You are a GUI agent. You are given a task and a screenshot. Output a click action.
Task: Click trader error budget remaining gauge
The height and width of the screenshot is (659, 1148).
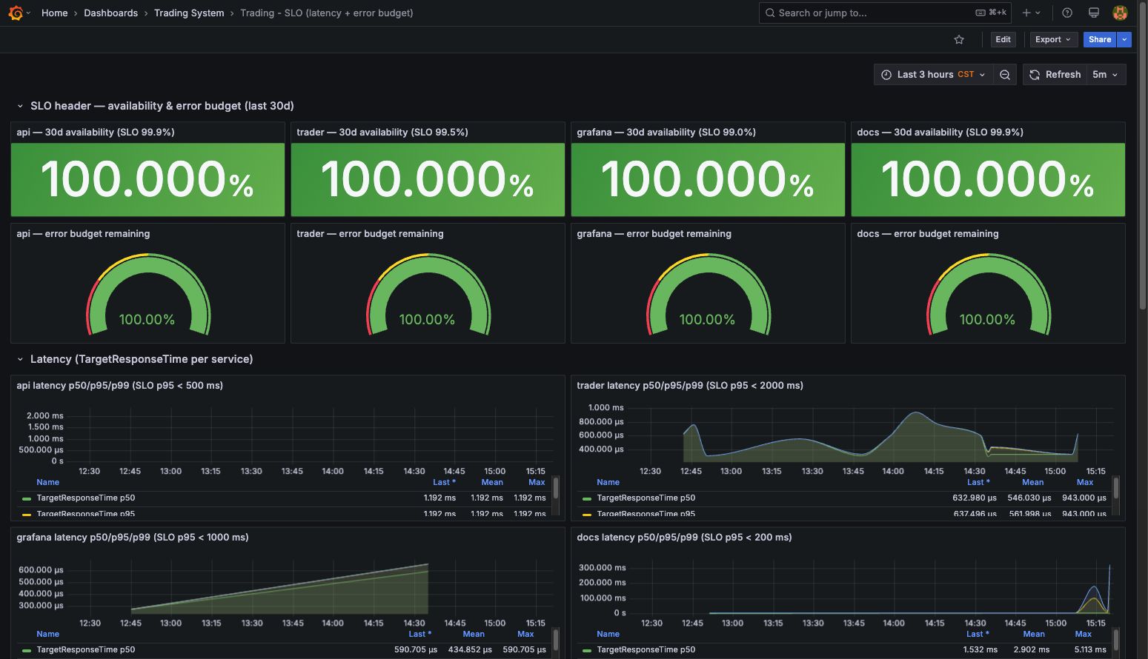428,295
